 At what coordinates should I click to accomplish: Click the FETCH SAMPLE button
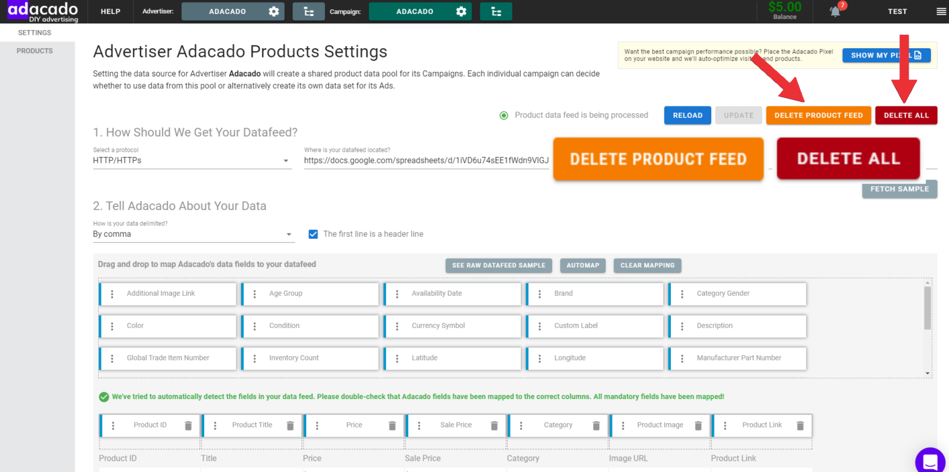[899, 189]
